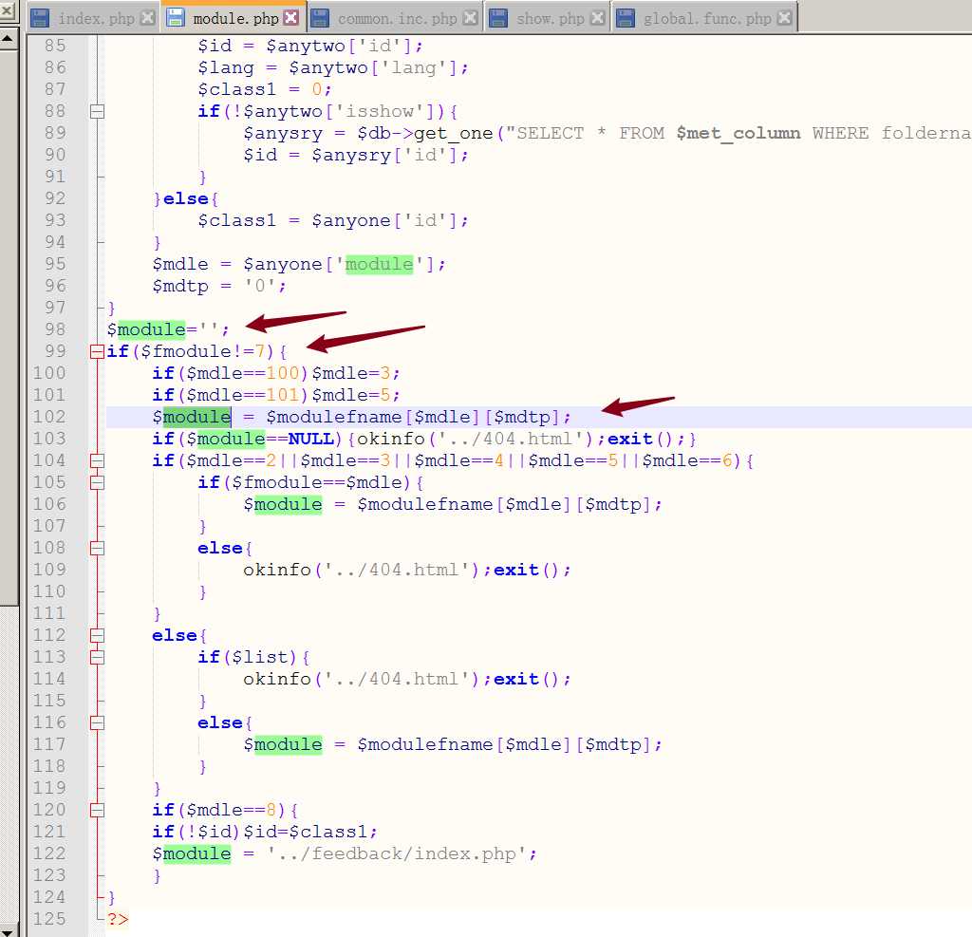Collapse the fold at line 120

pyautogui.click(x=97, y=810)
